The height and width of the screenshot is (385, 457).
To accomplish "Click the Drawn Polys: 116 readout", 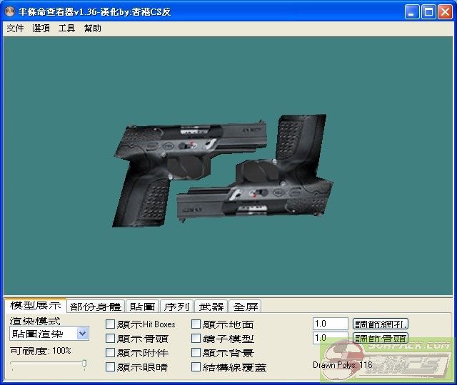I will 343,364.
